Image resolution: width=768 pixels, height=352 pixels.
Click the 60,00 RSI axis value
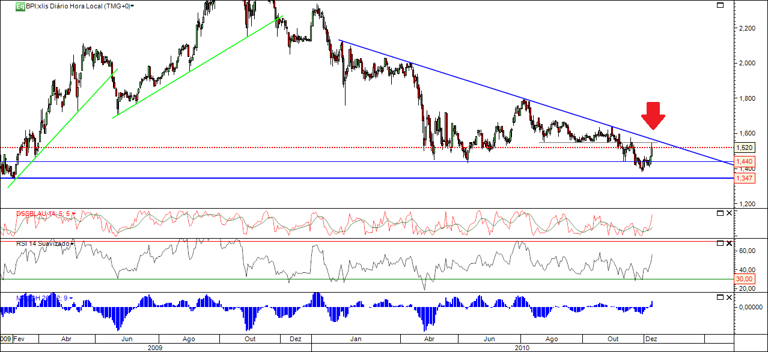pyautogui.click(x=748, y=251)
